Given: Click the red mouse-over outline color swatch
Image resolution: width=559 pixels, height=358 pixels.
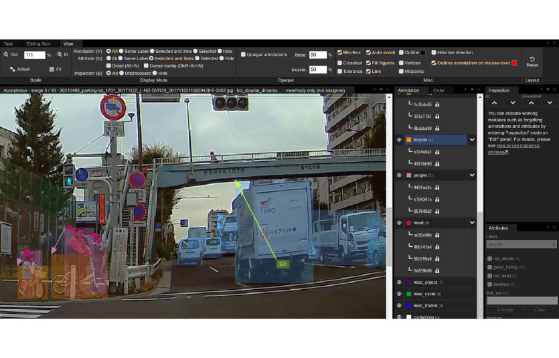Looking at the screenshot, I should (x=514, y=63).
